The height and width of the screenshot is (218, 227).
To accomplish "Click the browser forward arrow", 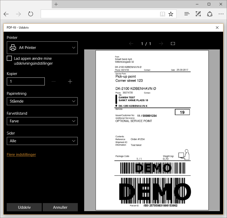I will [18, 14].
